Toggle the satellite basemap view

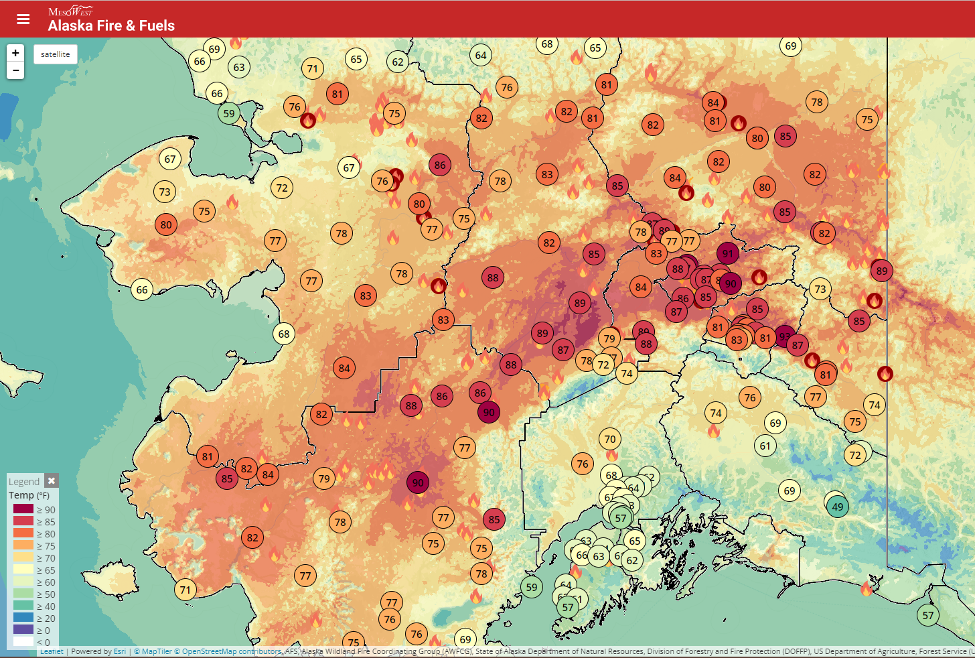(x=56, y=54)
